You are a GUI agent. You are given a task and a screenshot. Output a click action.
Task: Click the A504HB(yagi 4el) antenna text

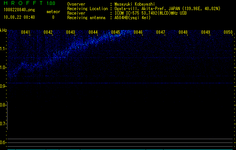pyautogui.click(x=132, y=18)
